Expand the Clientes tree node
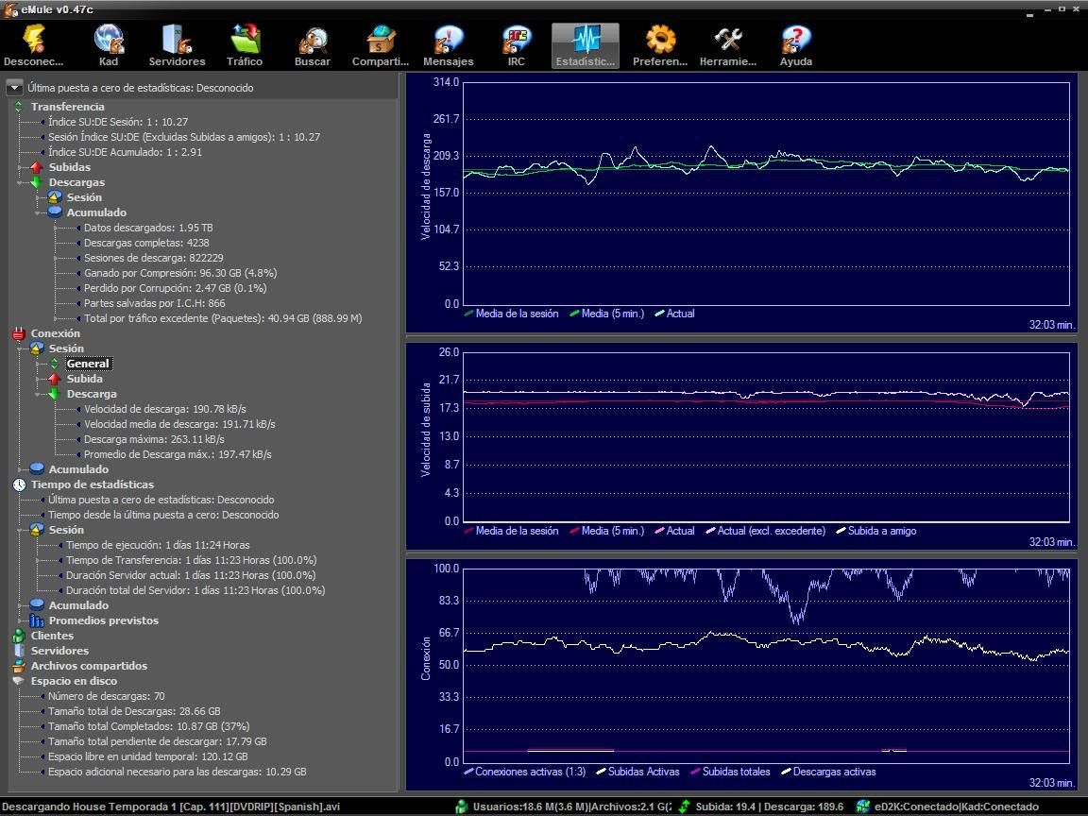1088x816 pixels. pyautogui.click(x=52, y=636)
